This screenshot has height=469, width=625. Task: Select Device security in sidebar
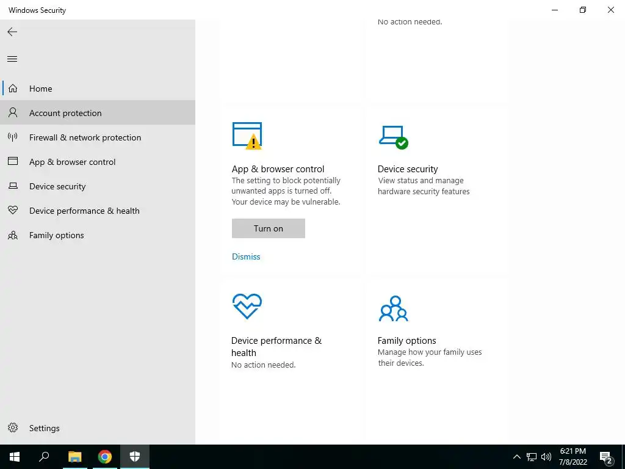click(x=98, y=186)
